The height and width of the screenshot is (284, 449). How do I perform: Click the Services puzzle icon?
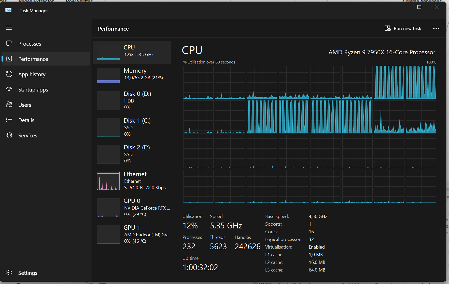pyautogui.click(x=9, y=135)
